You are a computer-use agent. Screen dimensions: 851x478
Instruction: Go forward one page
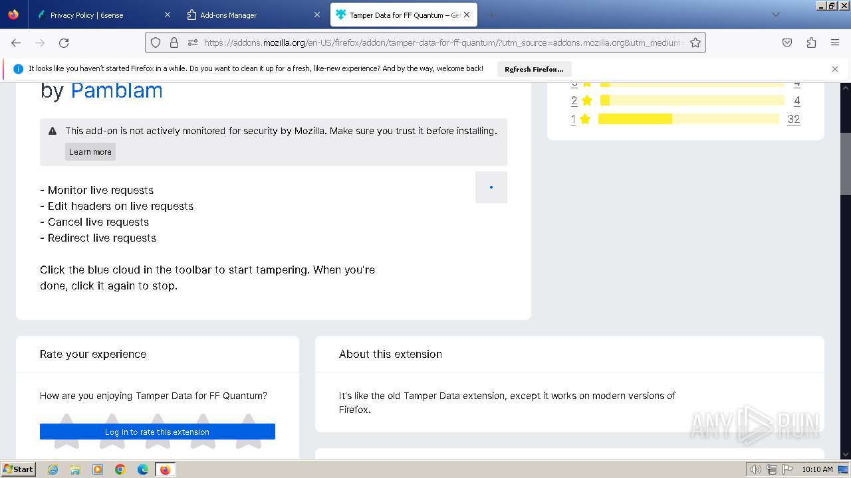click(x=40, y=42)
